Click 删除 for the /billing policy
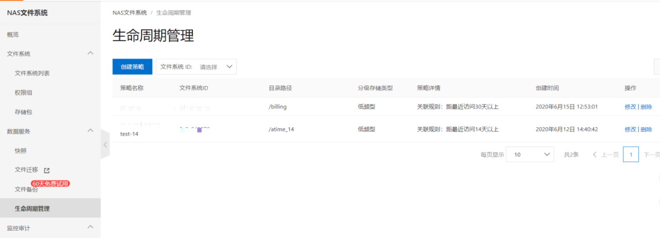This screenshot has width=660, height=238. click(x=646, y=107)
